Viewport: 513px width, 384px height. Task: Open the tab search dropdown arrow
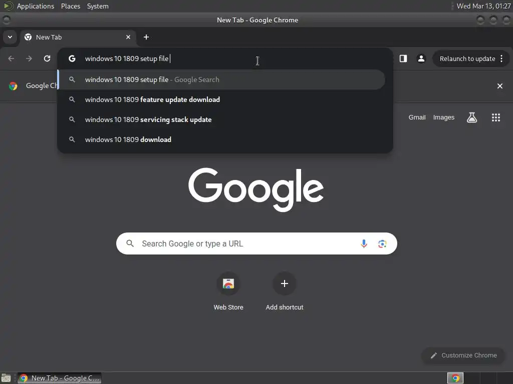point(10,37)
